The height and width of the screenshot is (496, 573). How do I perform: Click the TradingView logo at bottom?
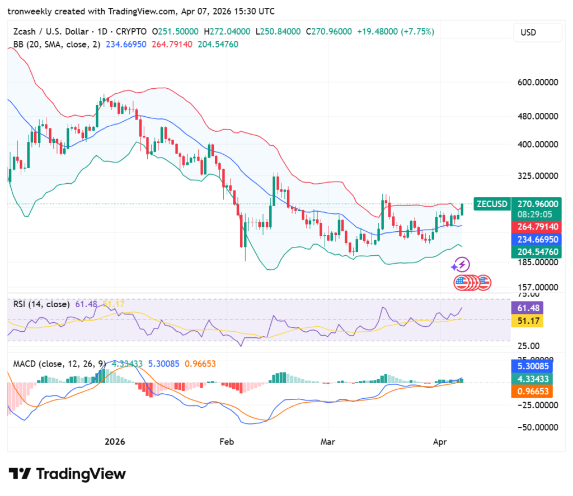67,474
